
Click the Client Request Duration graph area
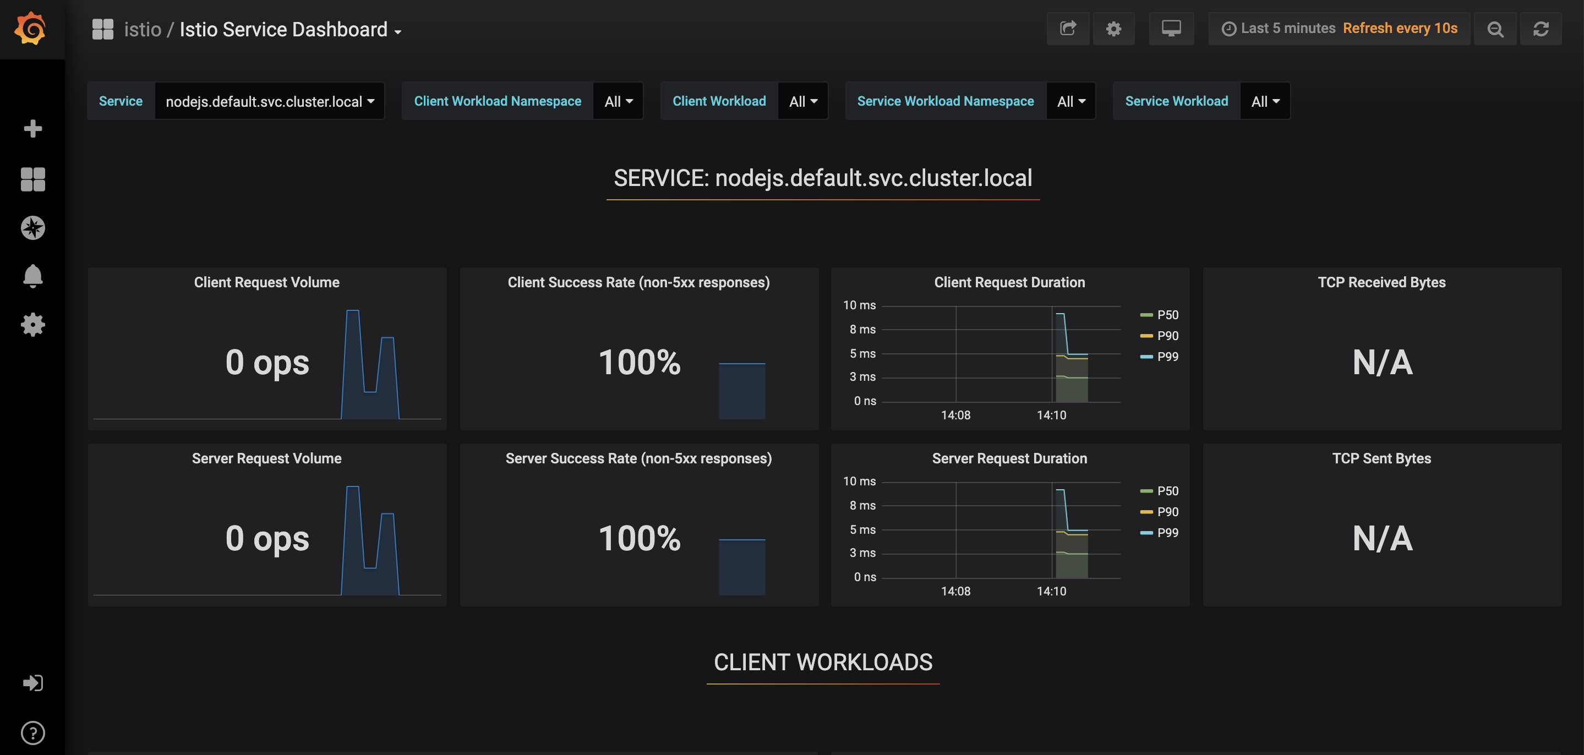[1001, 354]
